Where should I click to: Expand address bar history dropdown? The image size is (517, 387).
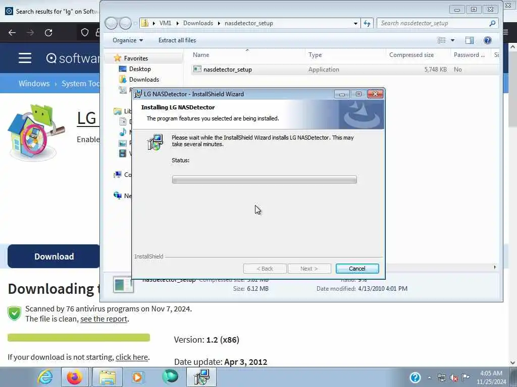(x=355, y=23)
